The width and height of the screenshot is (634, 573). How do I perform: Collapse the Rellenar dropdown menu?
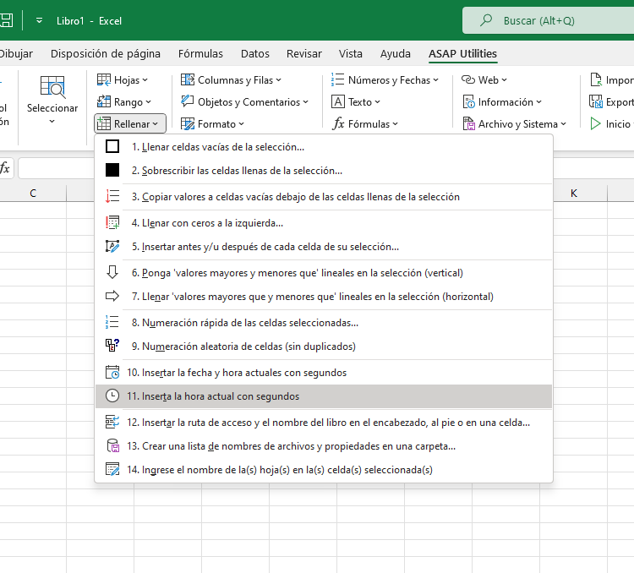(x=130, y=123)
